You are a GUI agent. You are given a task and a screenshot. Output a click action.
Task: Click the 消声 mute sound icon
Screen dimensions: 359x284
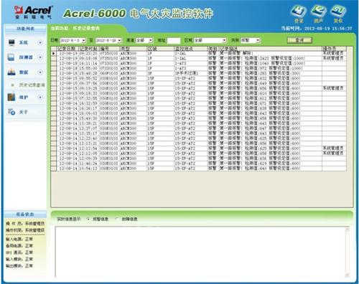tap(319, 11)
